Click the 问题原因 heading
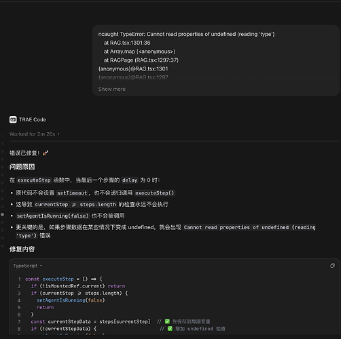The width and height of the screenshot is (341, 339). click(x=22, y=167)
